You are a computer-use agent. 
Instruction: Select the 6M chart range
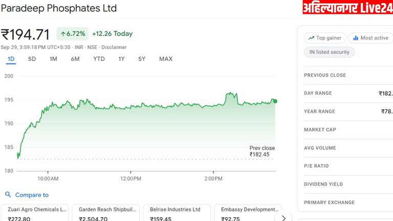click(75, 59)
